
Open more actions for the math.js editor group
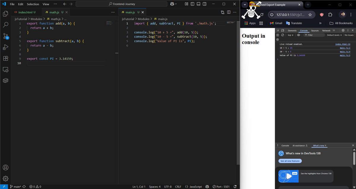[113, 12]
